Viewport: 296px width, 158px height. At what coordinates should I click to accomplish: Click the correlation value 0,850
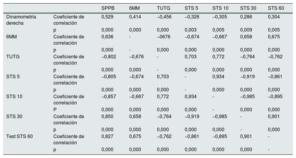[x=107, y=116]
